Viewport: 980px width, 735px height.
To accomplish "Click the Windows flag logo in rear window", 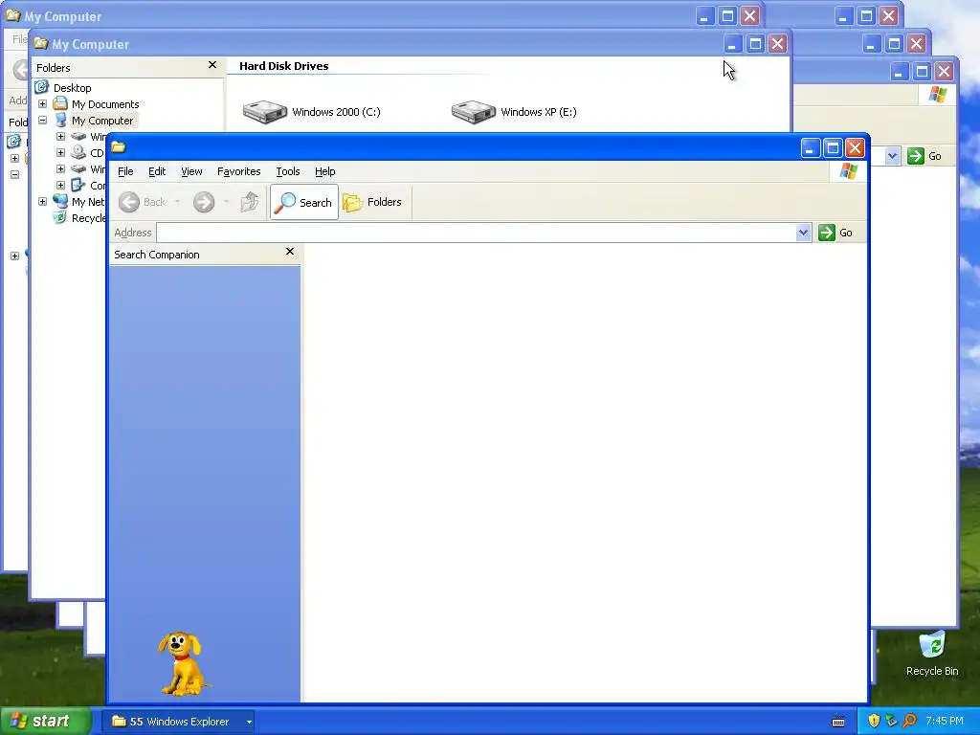I will [x=938, y=95].
